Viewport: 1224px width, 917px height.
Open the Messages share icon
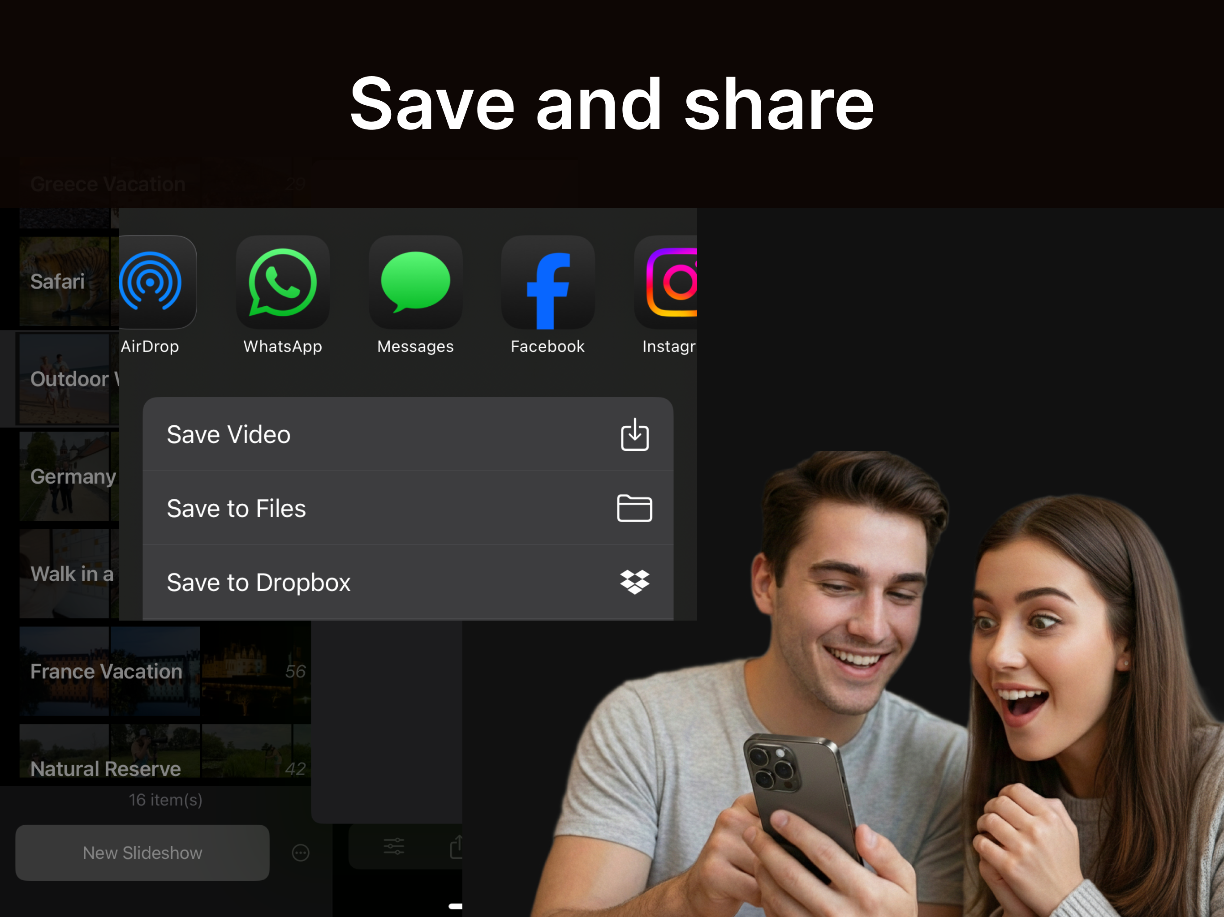[416, 283]
